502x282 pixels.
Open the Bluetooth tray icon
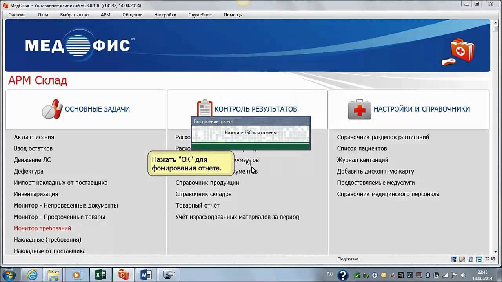point(428,275)
